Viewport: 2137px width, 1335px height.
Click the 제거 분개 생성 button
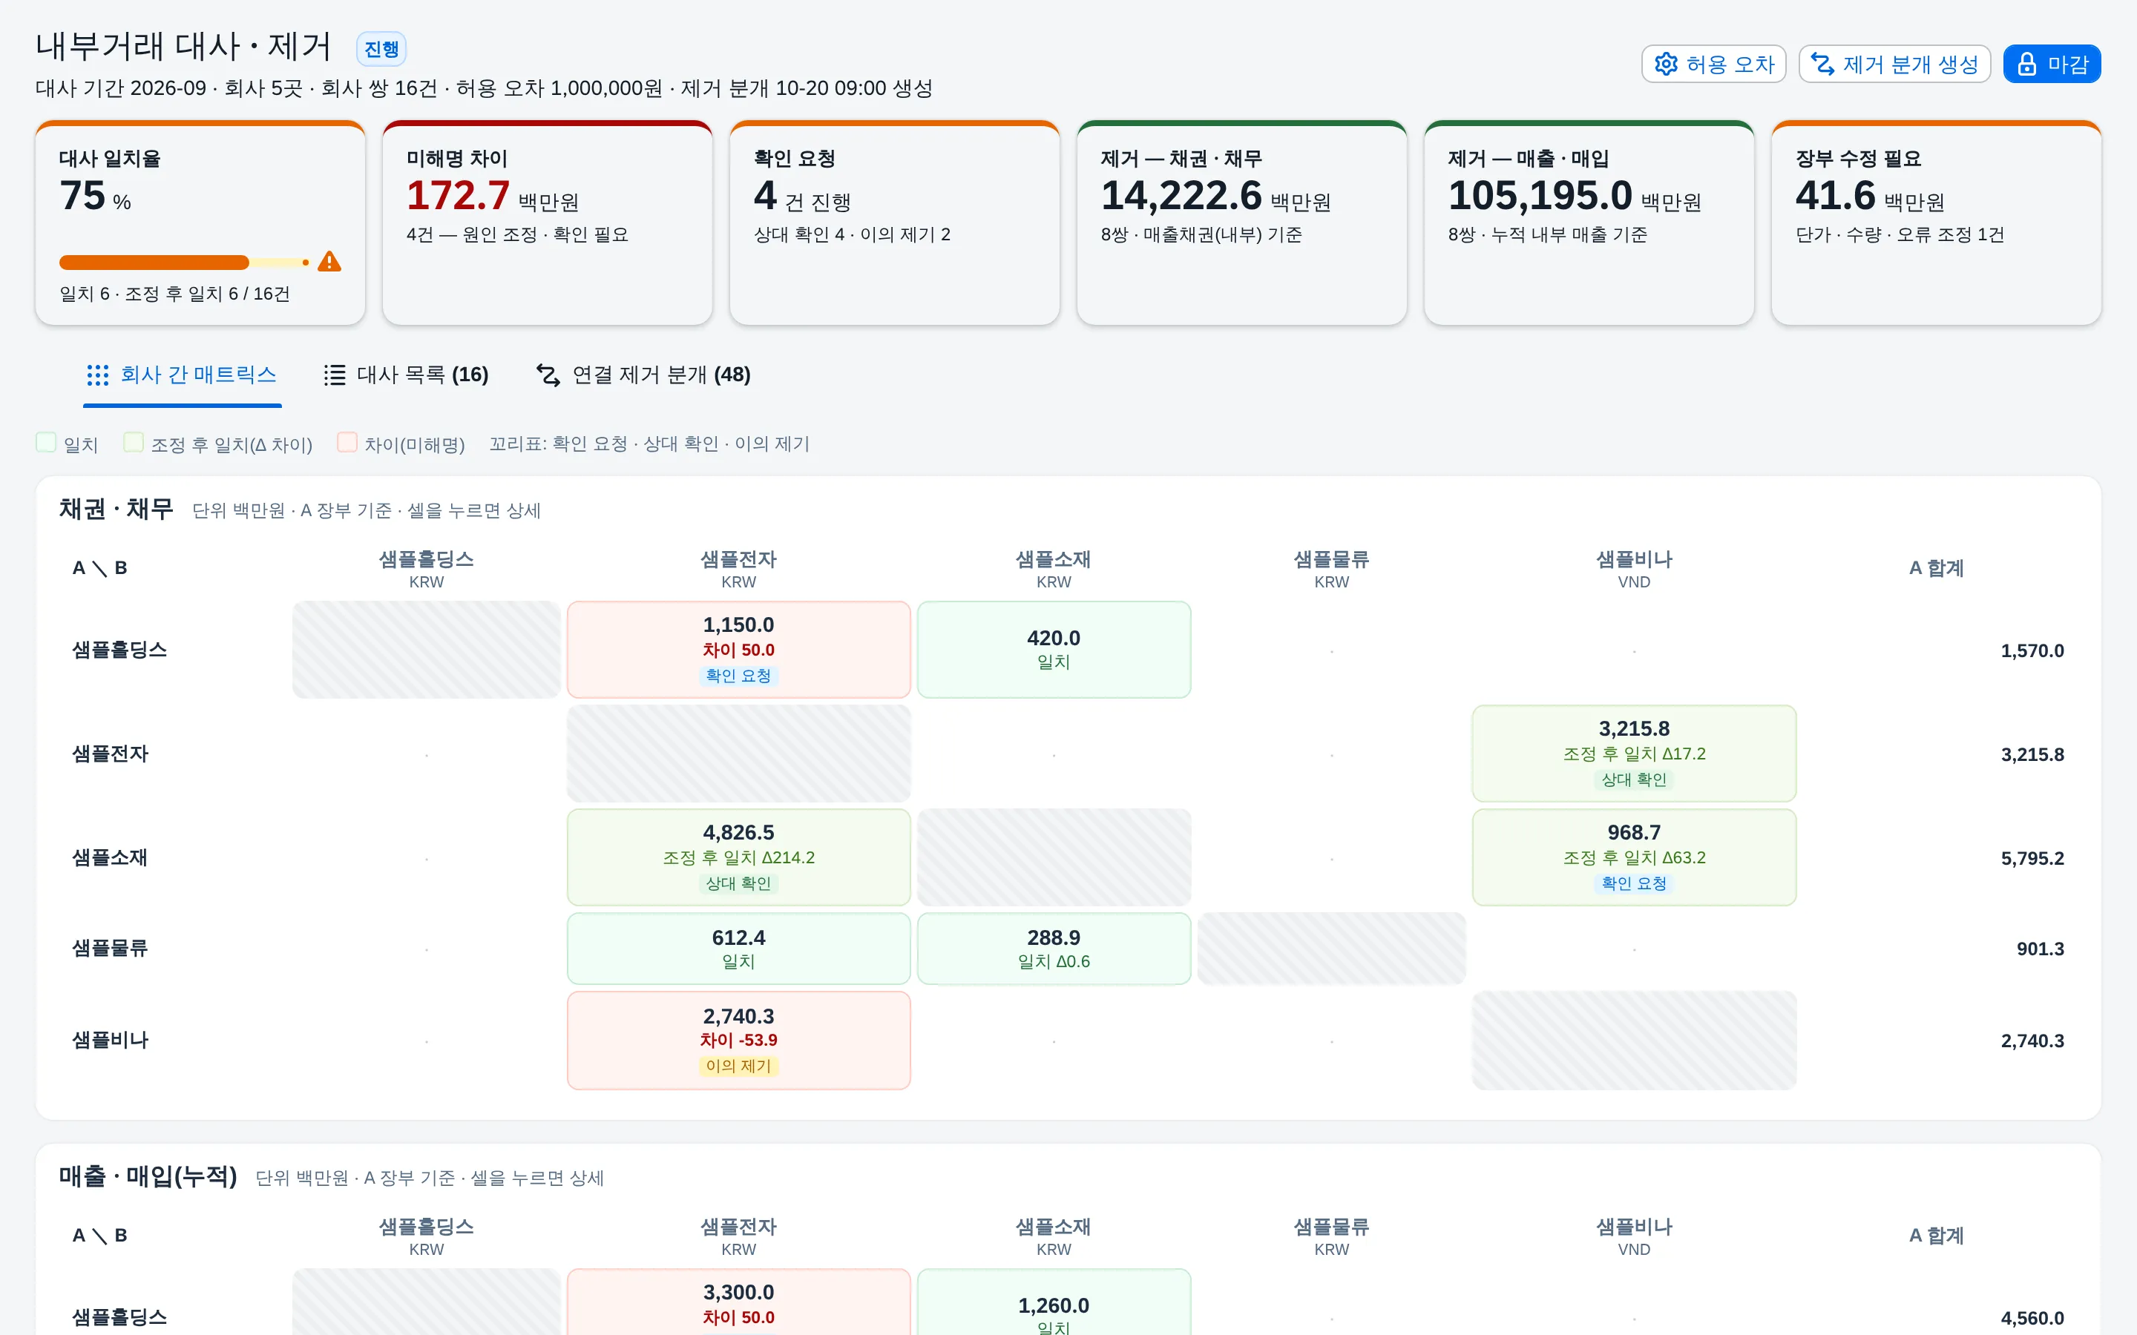tap(1895, 64)
